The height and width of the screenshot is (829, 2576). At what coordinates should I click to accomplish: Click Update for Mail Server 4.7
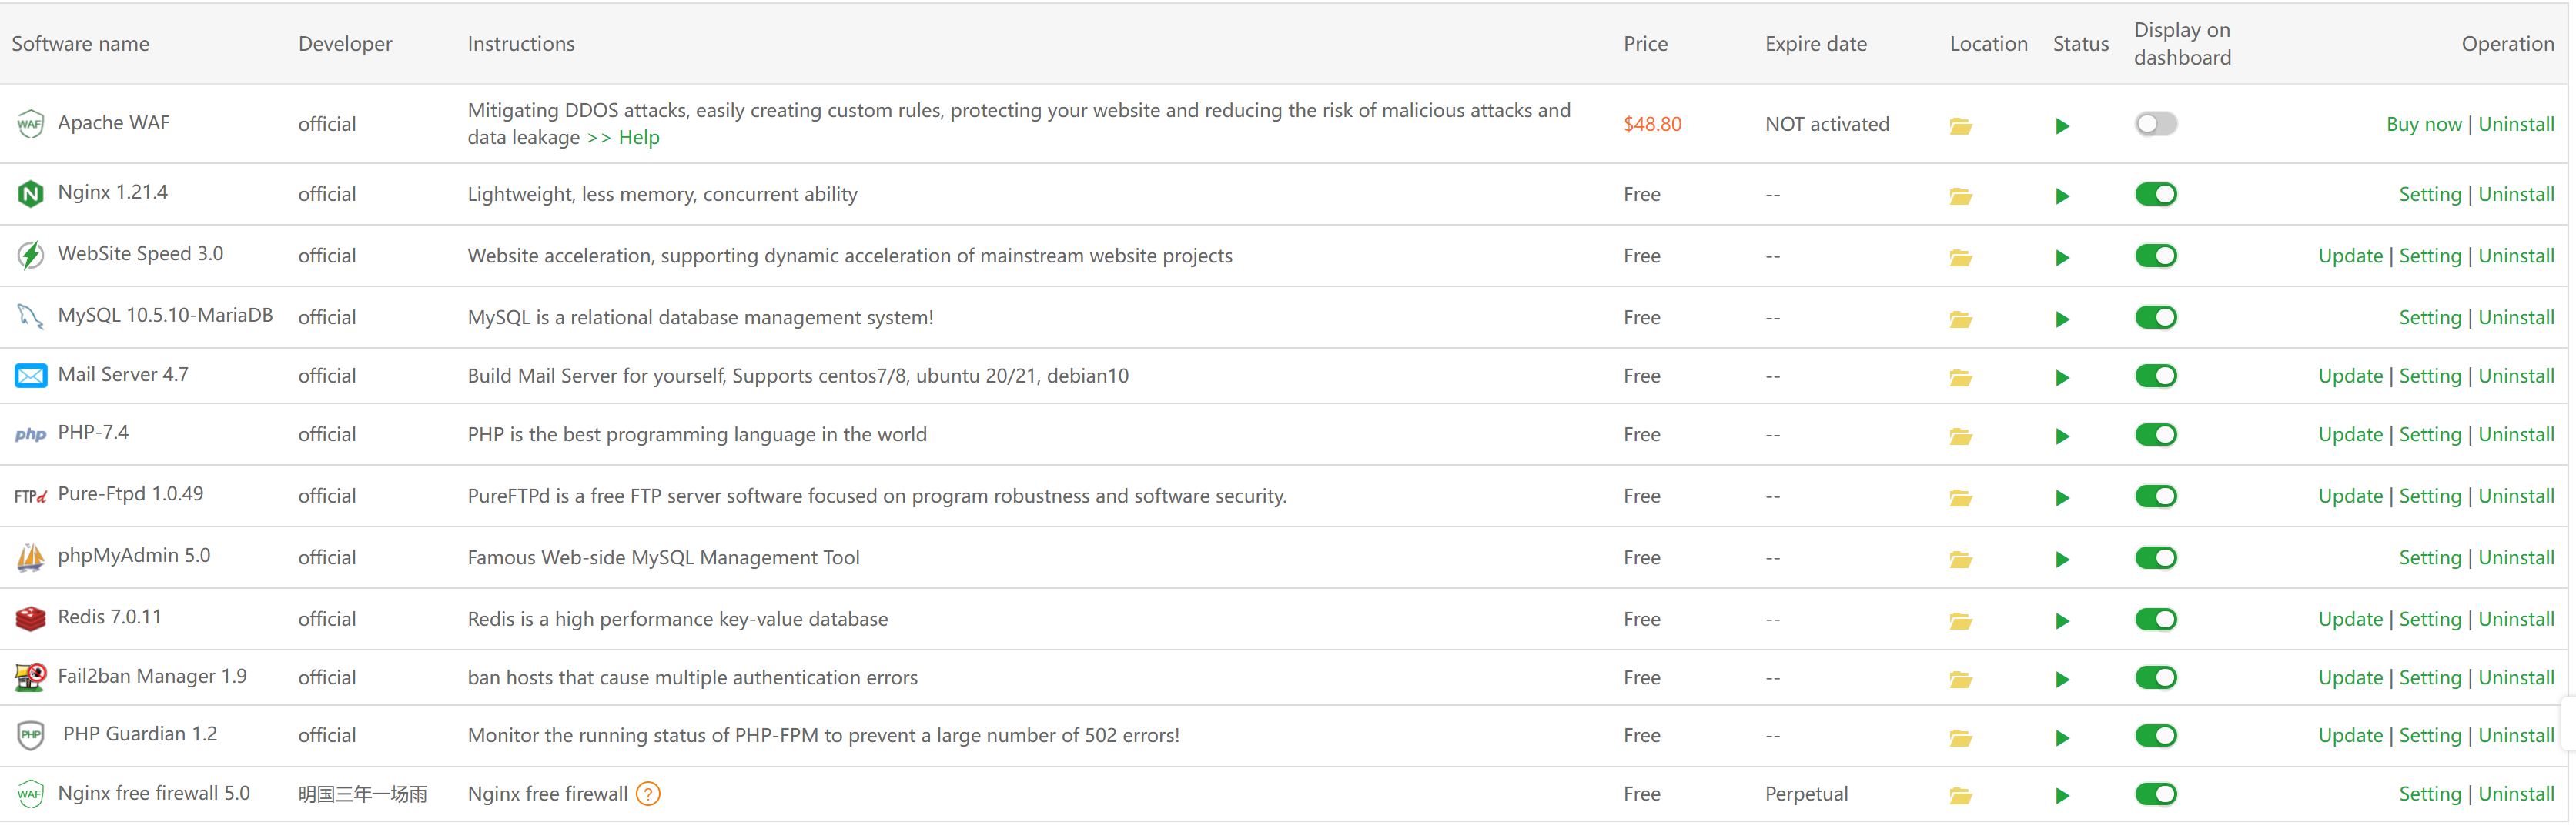point(2350,376)
